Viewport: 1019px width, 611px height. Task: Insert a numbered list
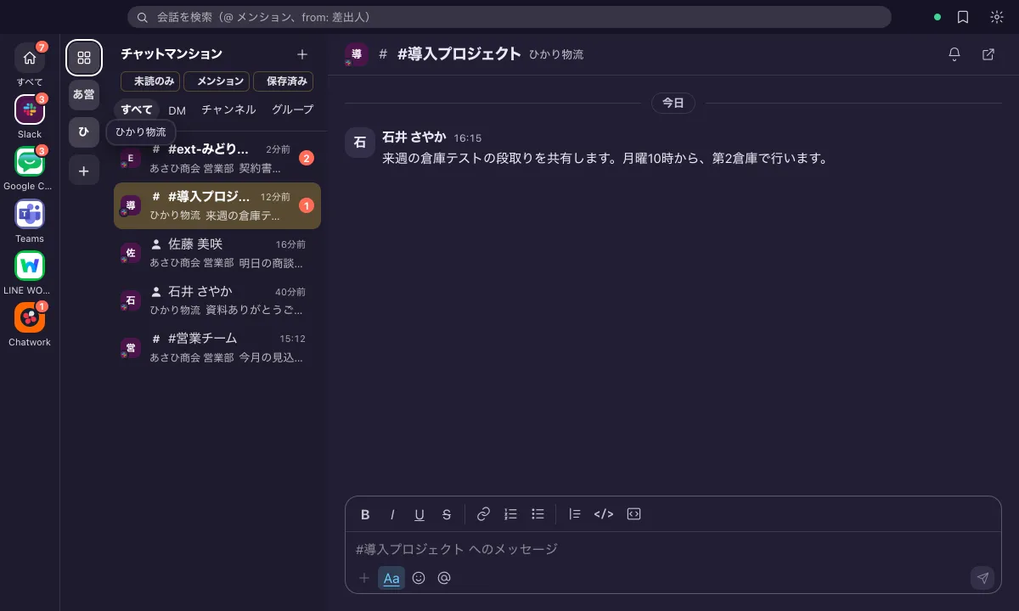pos(510,514)
